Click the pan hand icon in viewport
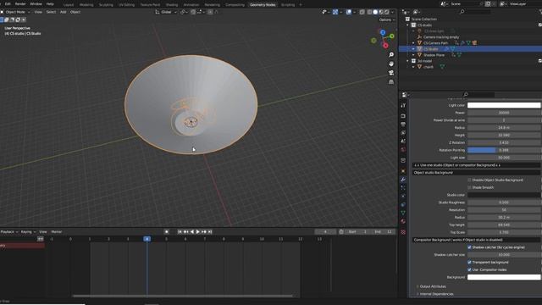 click(391, 64)
